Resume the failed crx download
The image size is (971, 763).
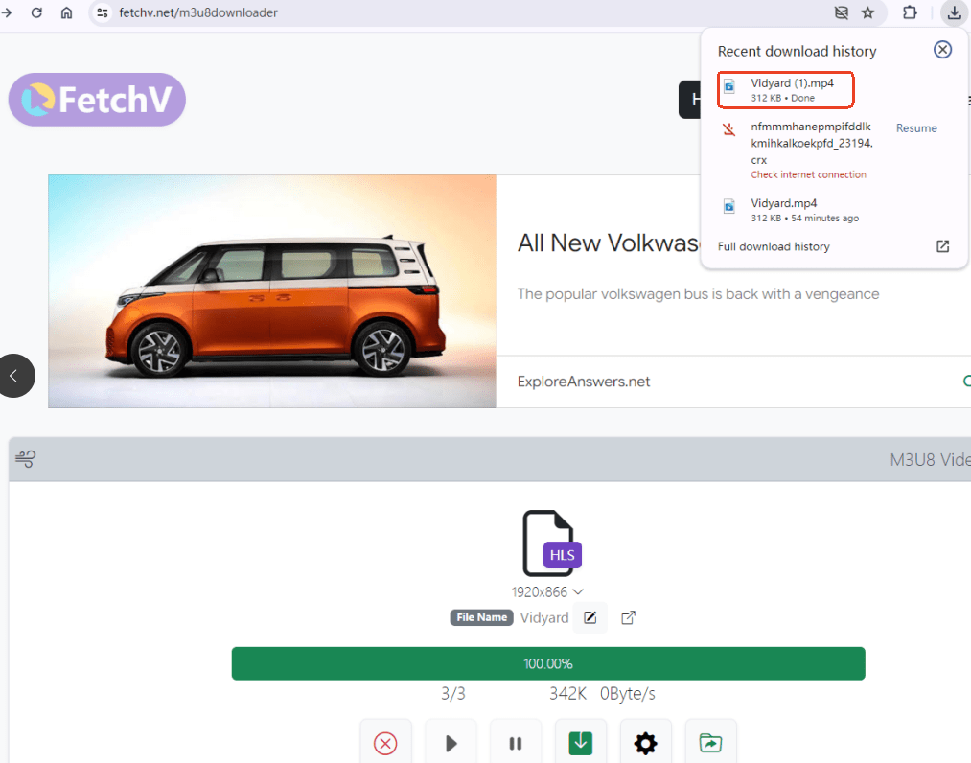point(915,128)
